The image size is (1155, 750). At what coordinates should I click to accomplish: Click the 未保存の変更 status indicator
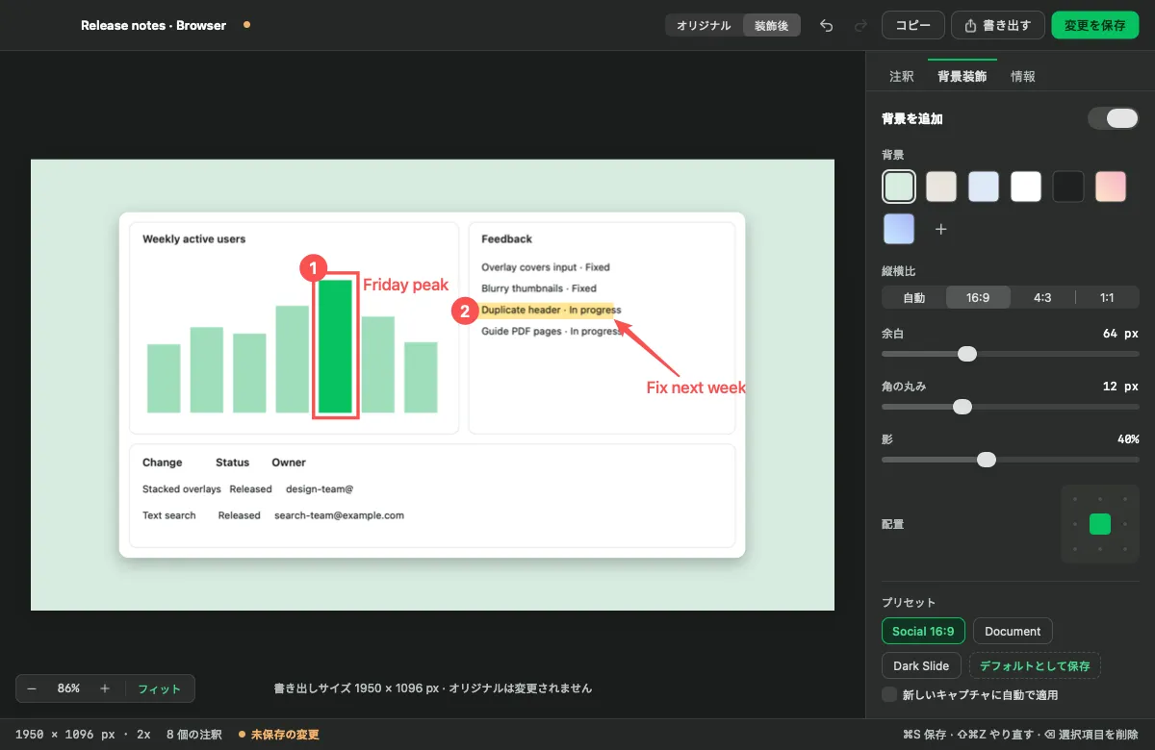pos(279,735)
